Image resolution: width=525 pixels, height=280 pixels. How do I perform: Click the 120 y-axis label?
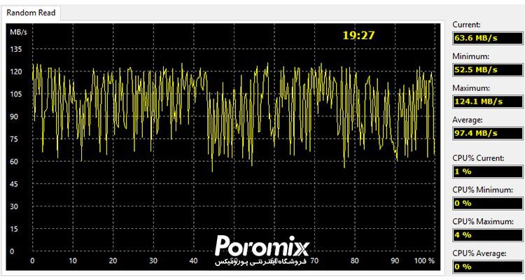pos(15,71)
